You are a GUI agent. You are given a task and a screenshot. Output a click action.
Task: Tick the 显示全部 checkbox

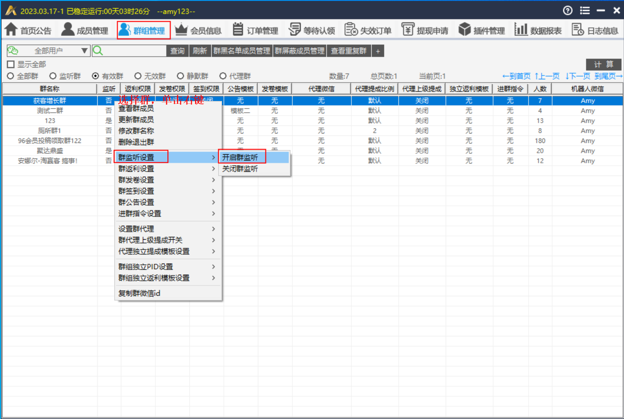(x=11, y=65)
